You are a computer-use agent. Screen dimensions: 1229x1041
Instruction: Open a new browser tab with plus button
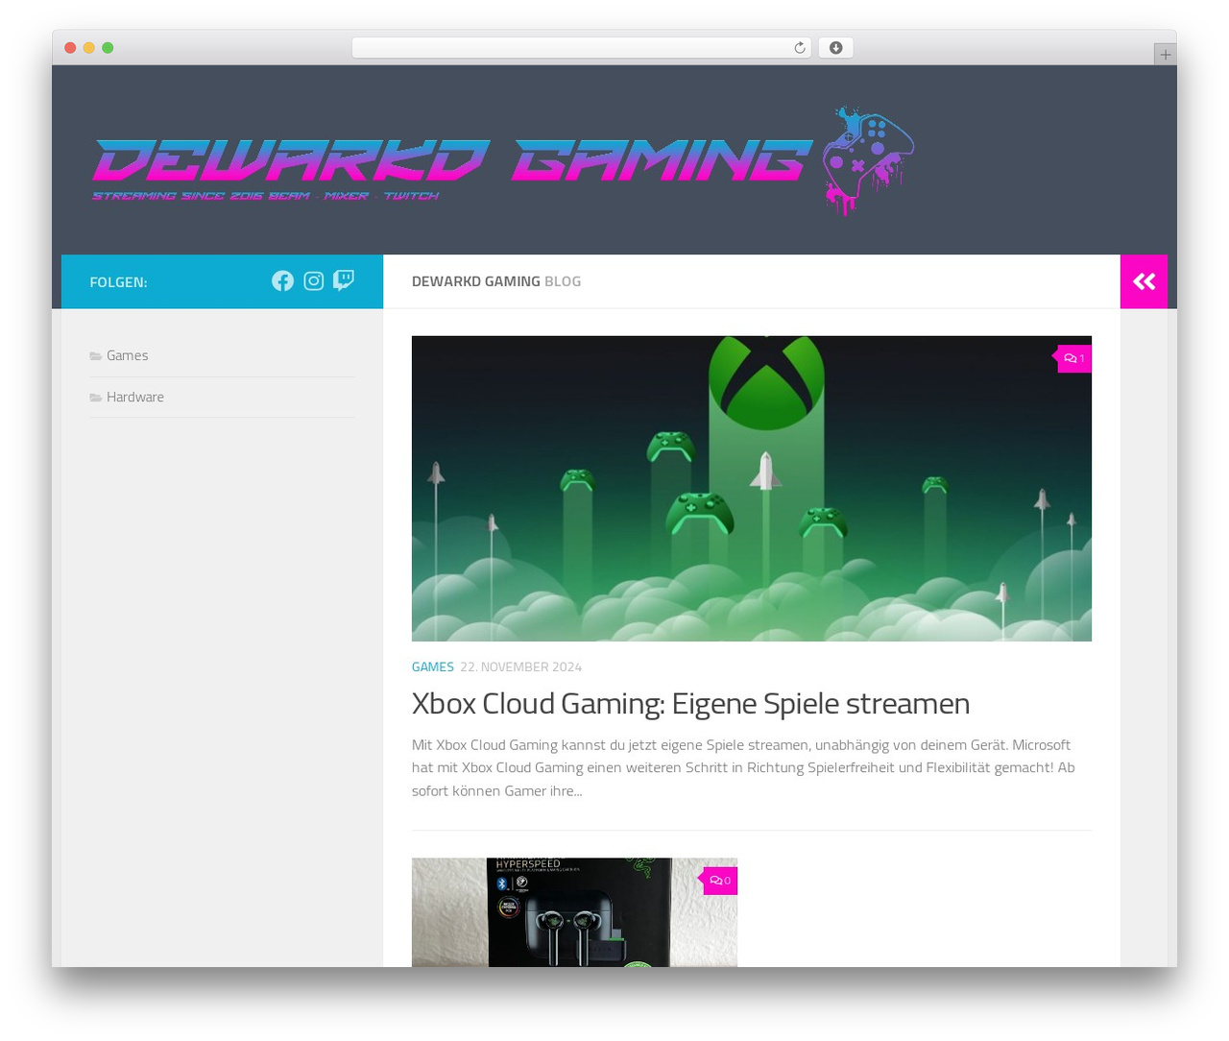(x=1165, y=55)
